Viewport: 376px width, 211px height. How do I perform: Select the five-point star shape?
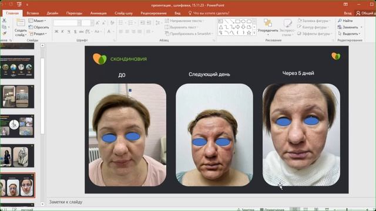pyautogui.click(x=249, y=33)
